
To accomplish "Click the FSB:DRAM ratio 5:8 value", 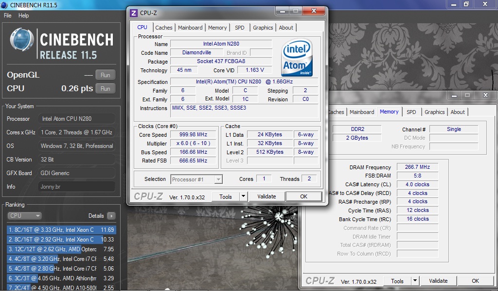I will click(x=417, y=176).
